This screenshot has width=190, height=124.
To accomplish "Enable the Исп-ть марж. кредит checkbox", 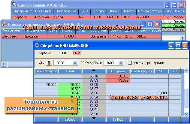I will (x=130, y=63).
